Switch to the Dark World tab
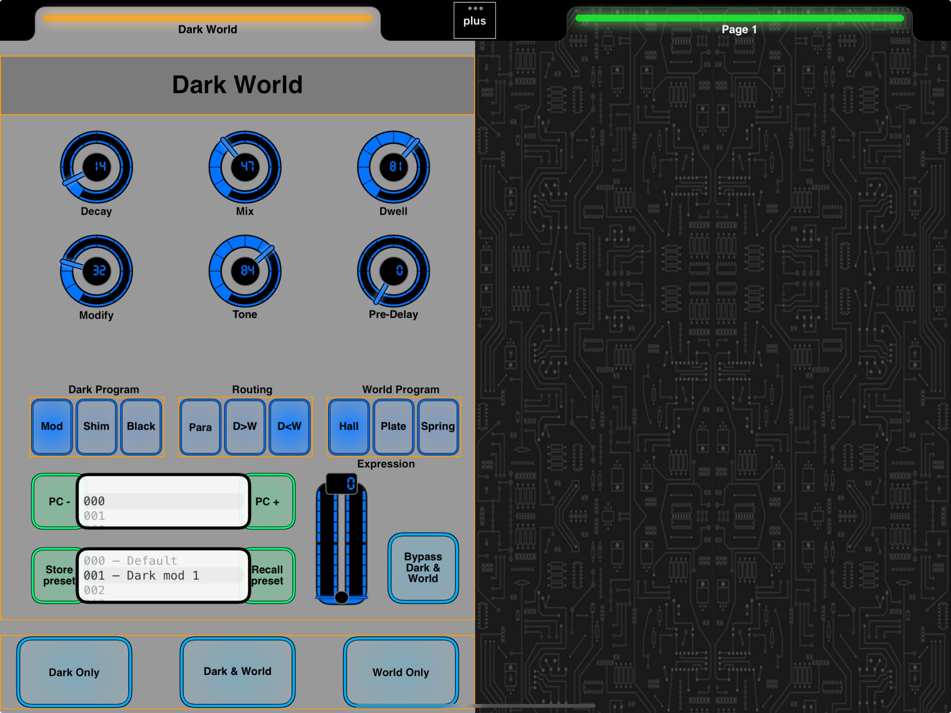 tap(208, 24)
